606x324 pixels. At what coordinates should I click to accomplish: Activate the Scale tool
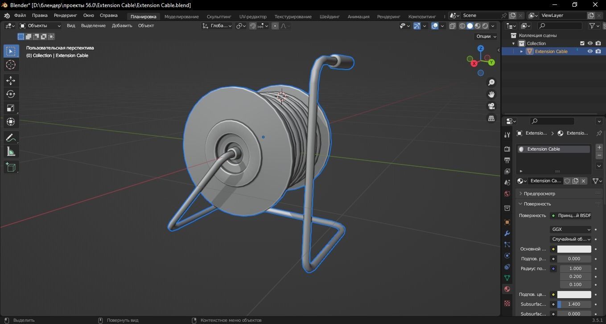[x=11, y=108]
